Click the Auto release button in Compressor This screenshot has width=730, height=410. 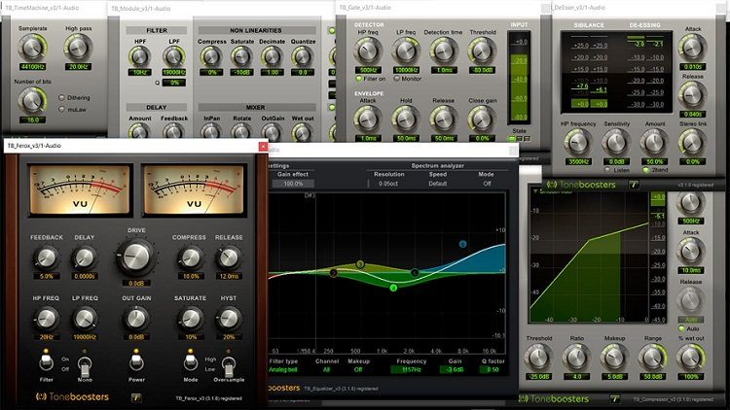(691, 319)
